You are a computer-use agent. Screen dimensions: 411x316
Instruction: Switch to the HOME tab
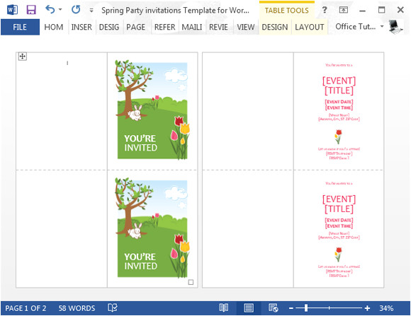[x=53, y=27]
